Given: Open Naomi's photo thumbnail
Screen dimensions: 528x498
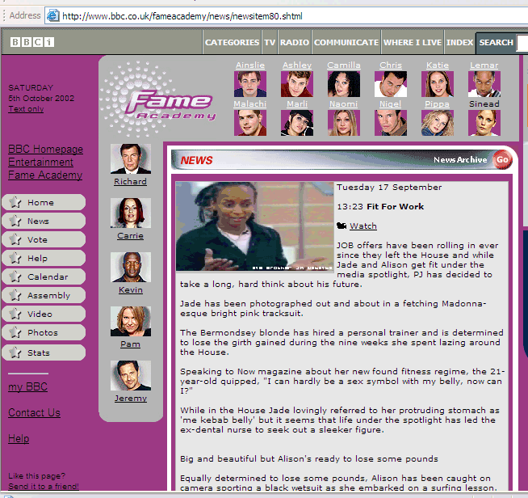Looking at the screenshot, I should 344,123.
